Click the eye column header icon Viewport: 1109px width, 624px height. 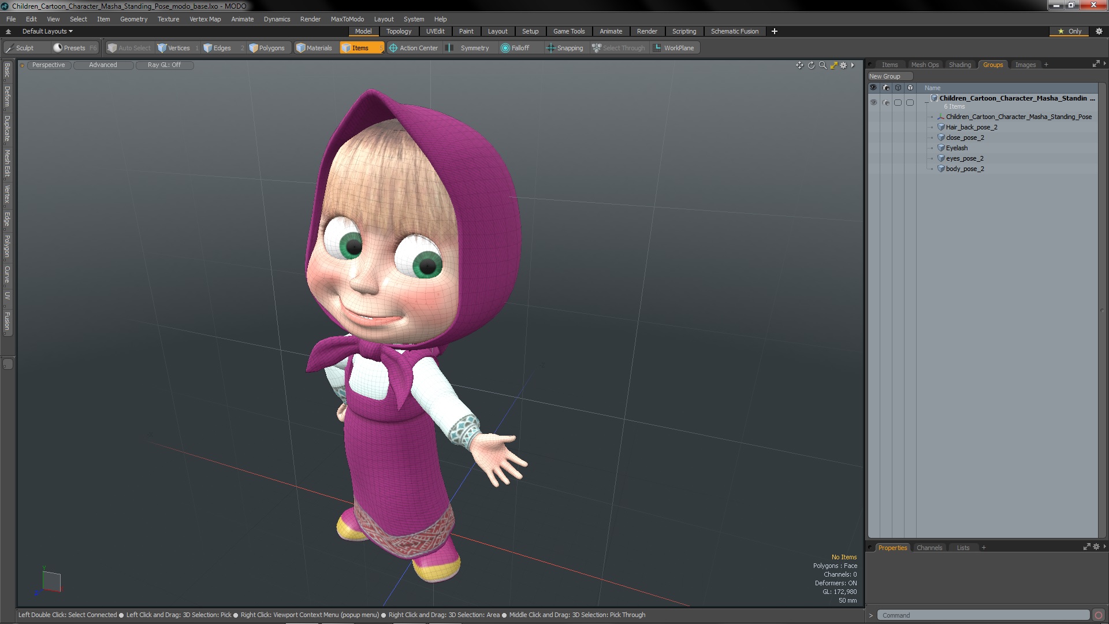pyautogui.click(x=873, y=88)
